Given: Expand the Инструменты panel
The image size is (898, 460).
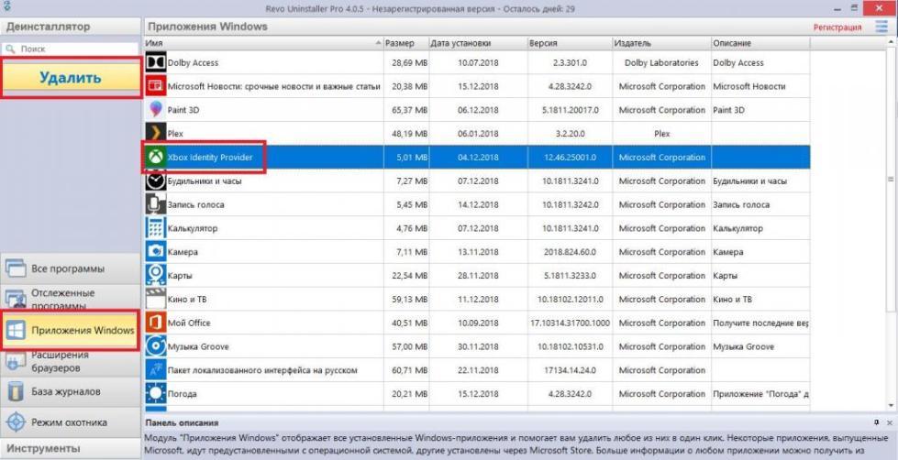Looking at the screenshot, I should click(x=70, y=449).
